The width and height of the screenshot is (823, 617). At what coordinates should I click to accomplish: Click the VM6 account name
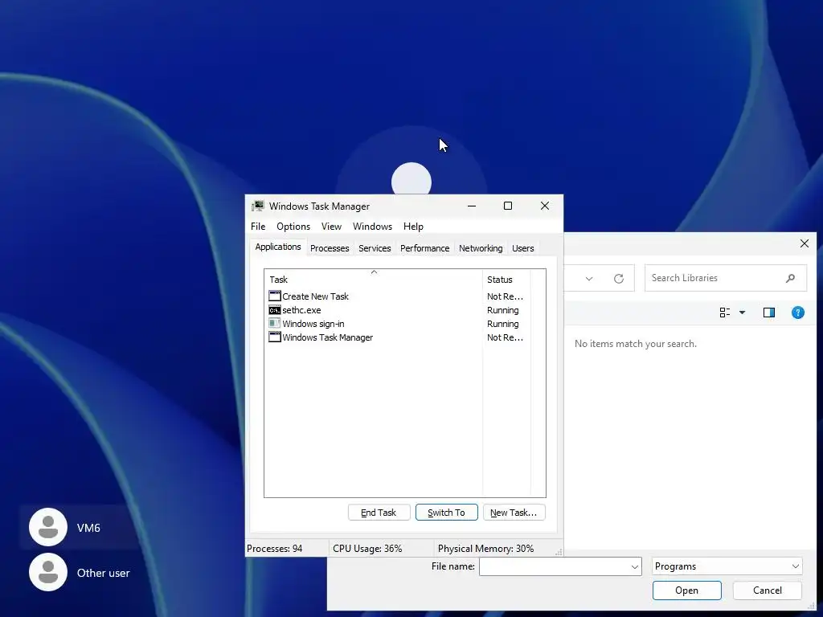pyautogui.click(x=88, y=528)
